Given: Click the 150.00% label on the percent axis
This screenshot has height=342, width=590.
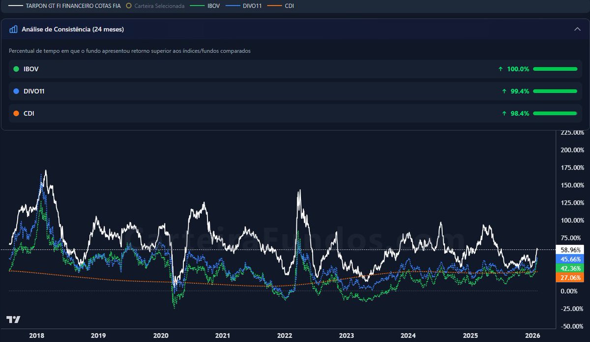Looking at the screenshot, I should 572,185.
